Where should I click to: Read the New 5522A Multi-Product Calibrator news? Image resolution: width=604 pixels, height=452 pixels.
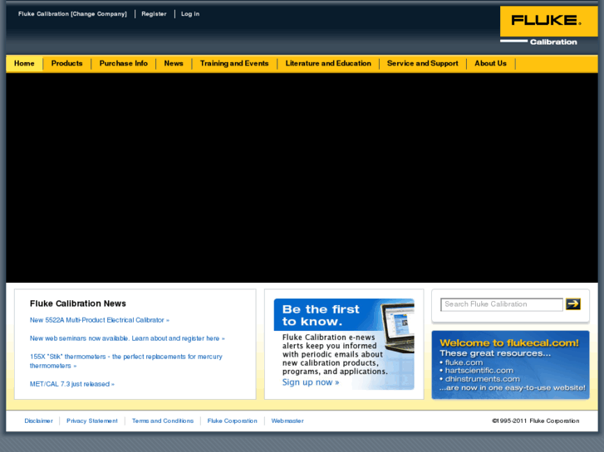point(100,320)
